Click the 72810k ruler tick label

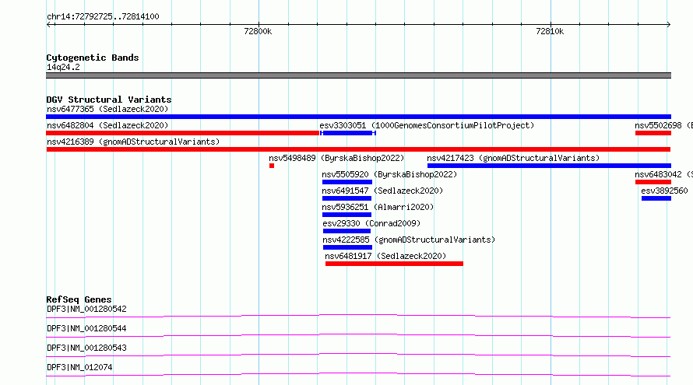[x=550, y=31]
